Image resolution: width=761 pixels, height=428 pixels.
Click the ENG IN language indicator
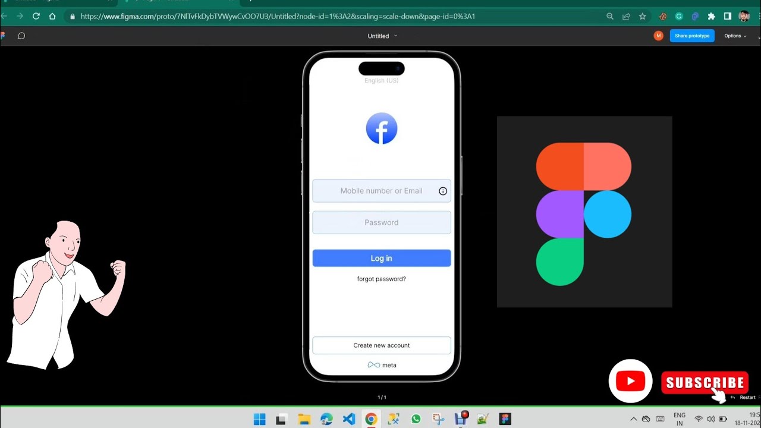click(679, 419)
